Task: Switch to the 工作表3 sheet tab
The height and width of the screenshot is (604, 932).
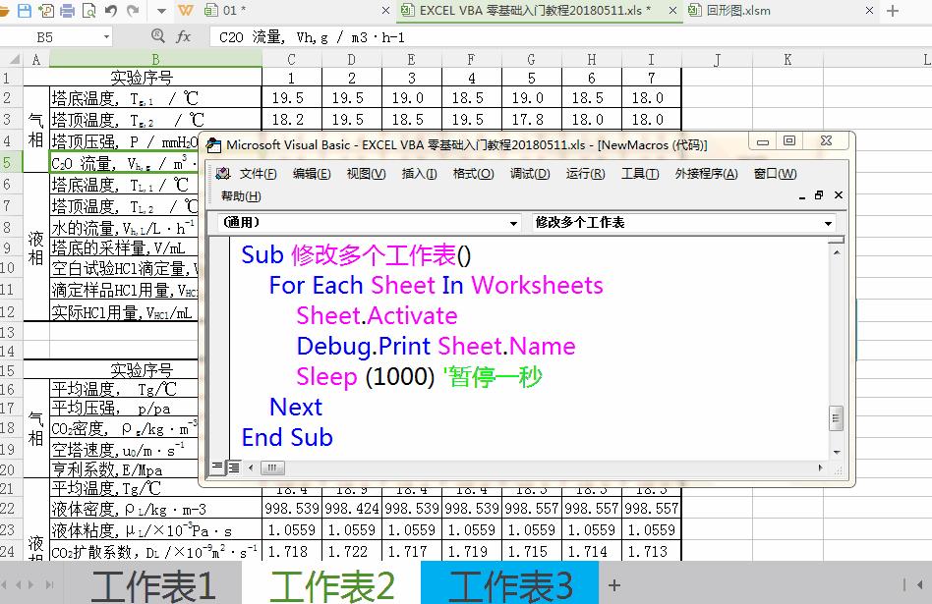Action: [x=510, y=583]
